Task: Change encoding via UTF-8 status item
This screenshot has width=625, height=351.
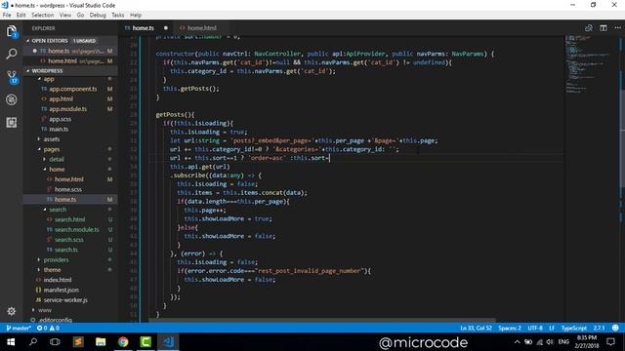Action: coord(535,328)
